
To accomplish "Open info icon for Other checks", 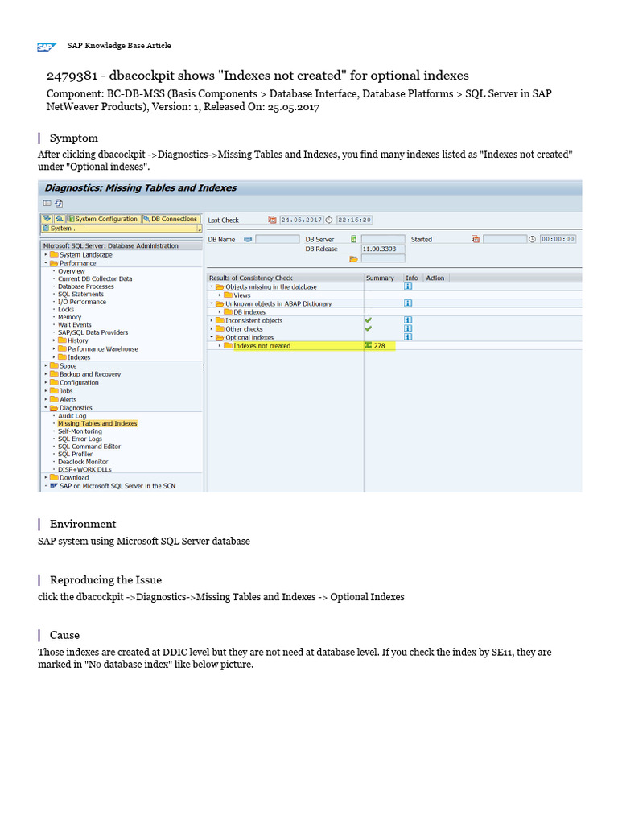I will 408,328.
